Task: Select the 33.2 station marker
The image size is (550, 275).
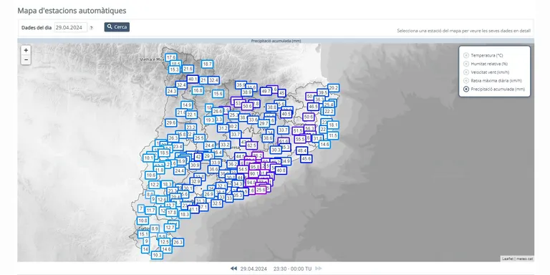Action: click(x=225, y=145)
